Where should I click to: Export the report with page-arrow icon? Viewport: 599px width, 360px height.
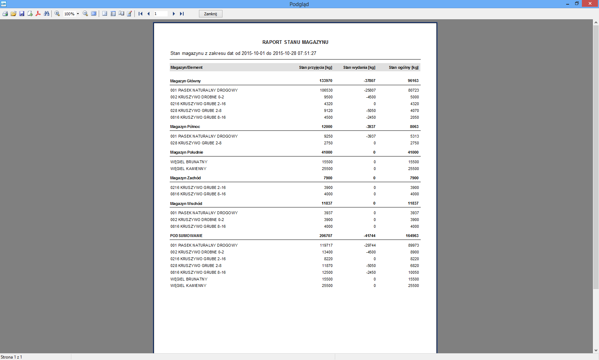pyautogui.click(x=30, y=14)
